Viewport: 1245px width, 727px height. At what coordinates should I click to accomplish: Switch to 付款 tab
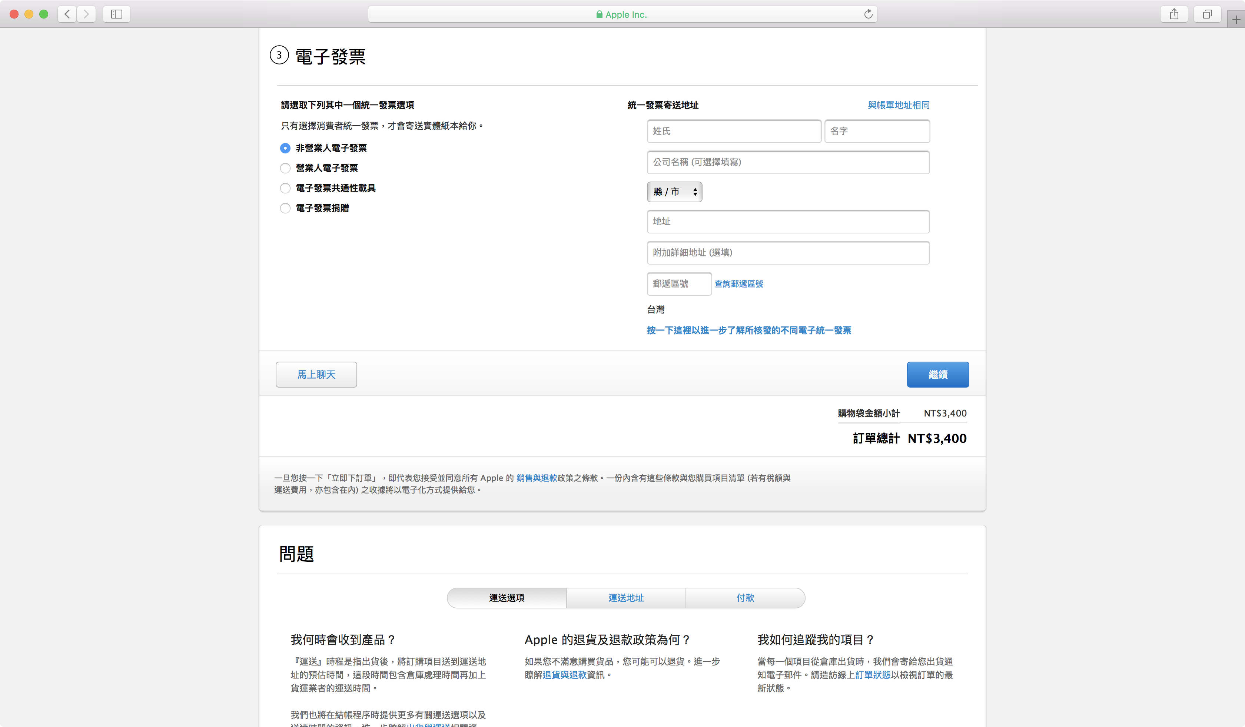[x=745, y=598]
